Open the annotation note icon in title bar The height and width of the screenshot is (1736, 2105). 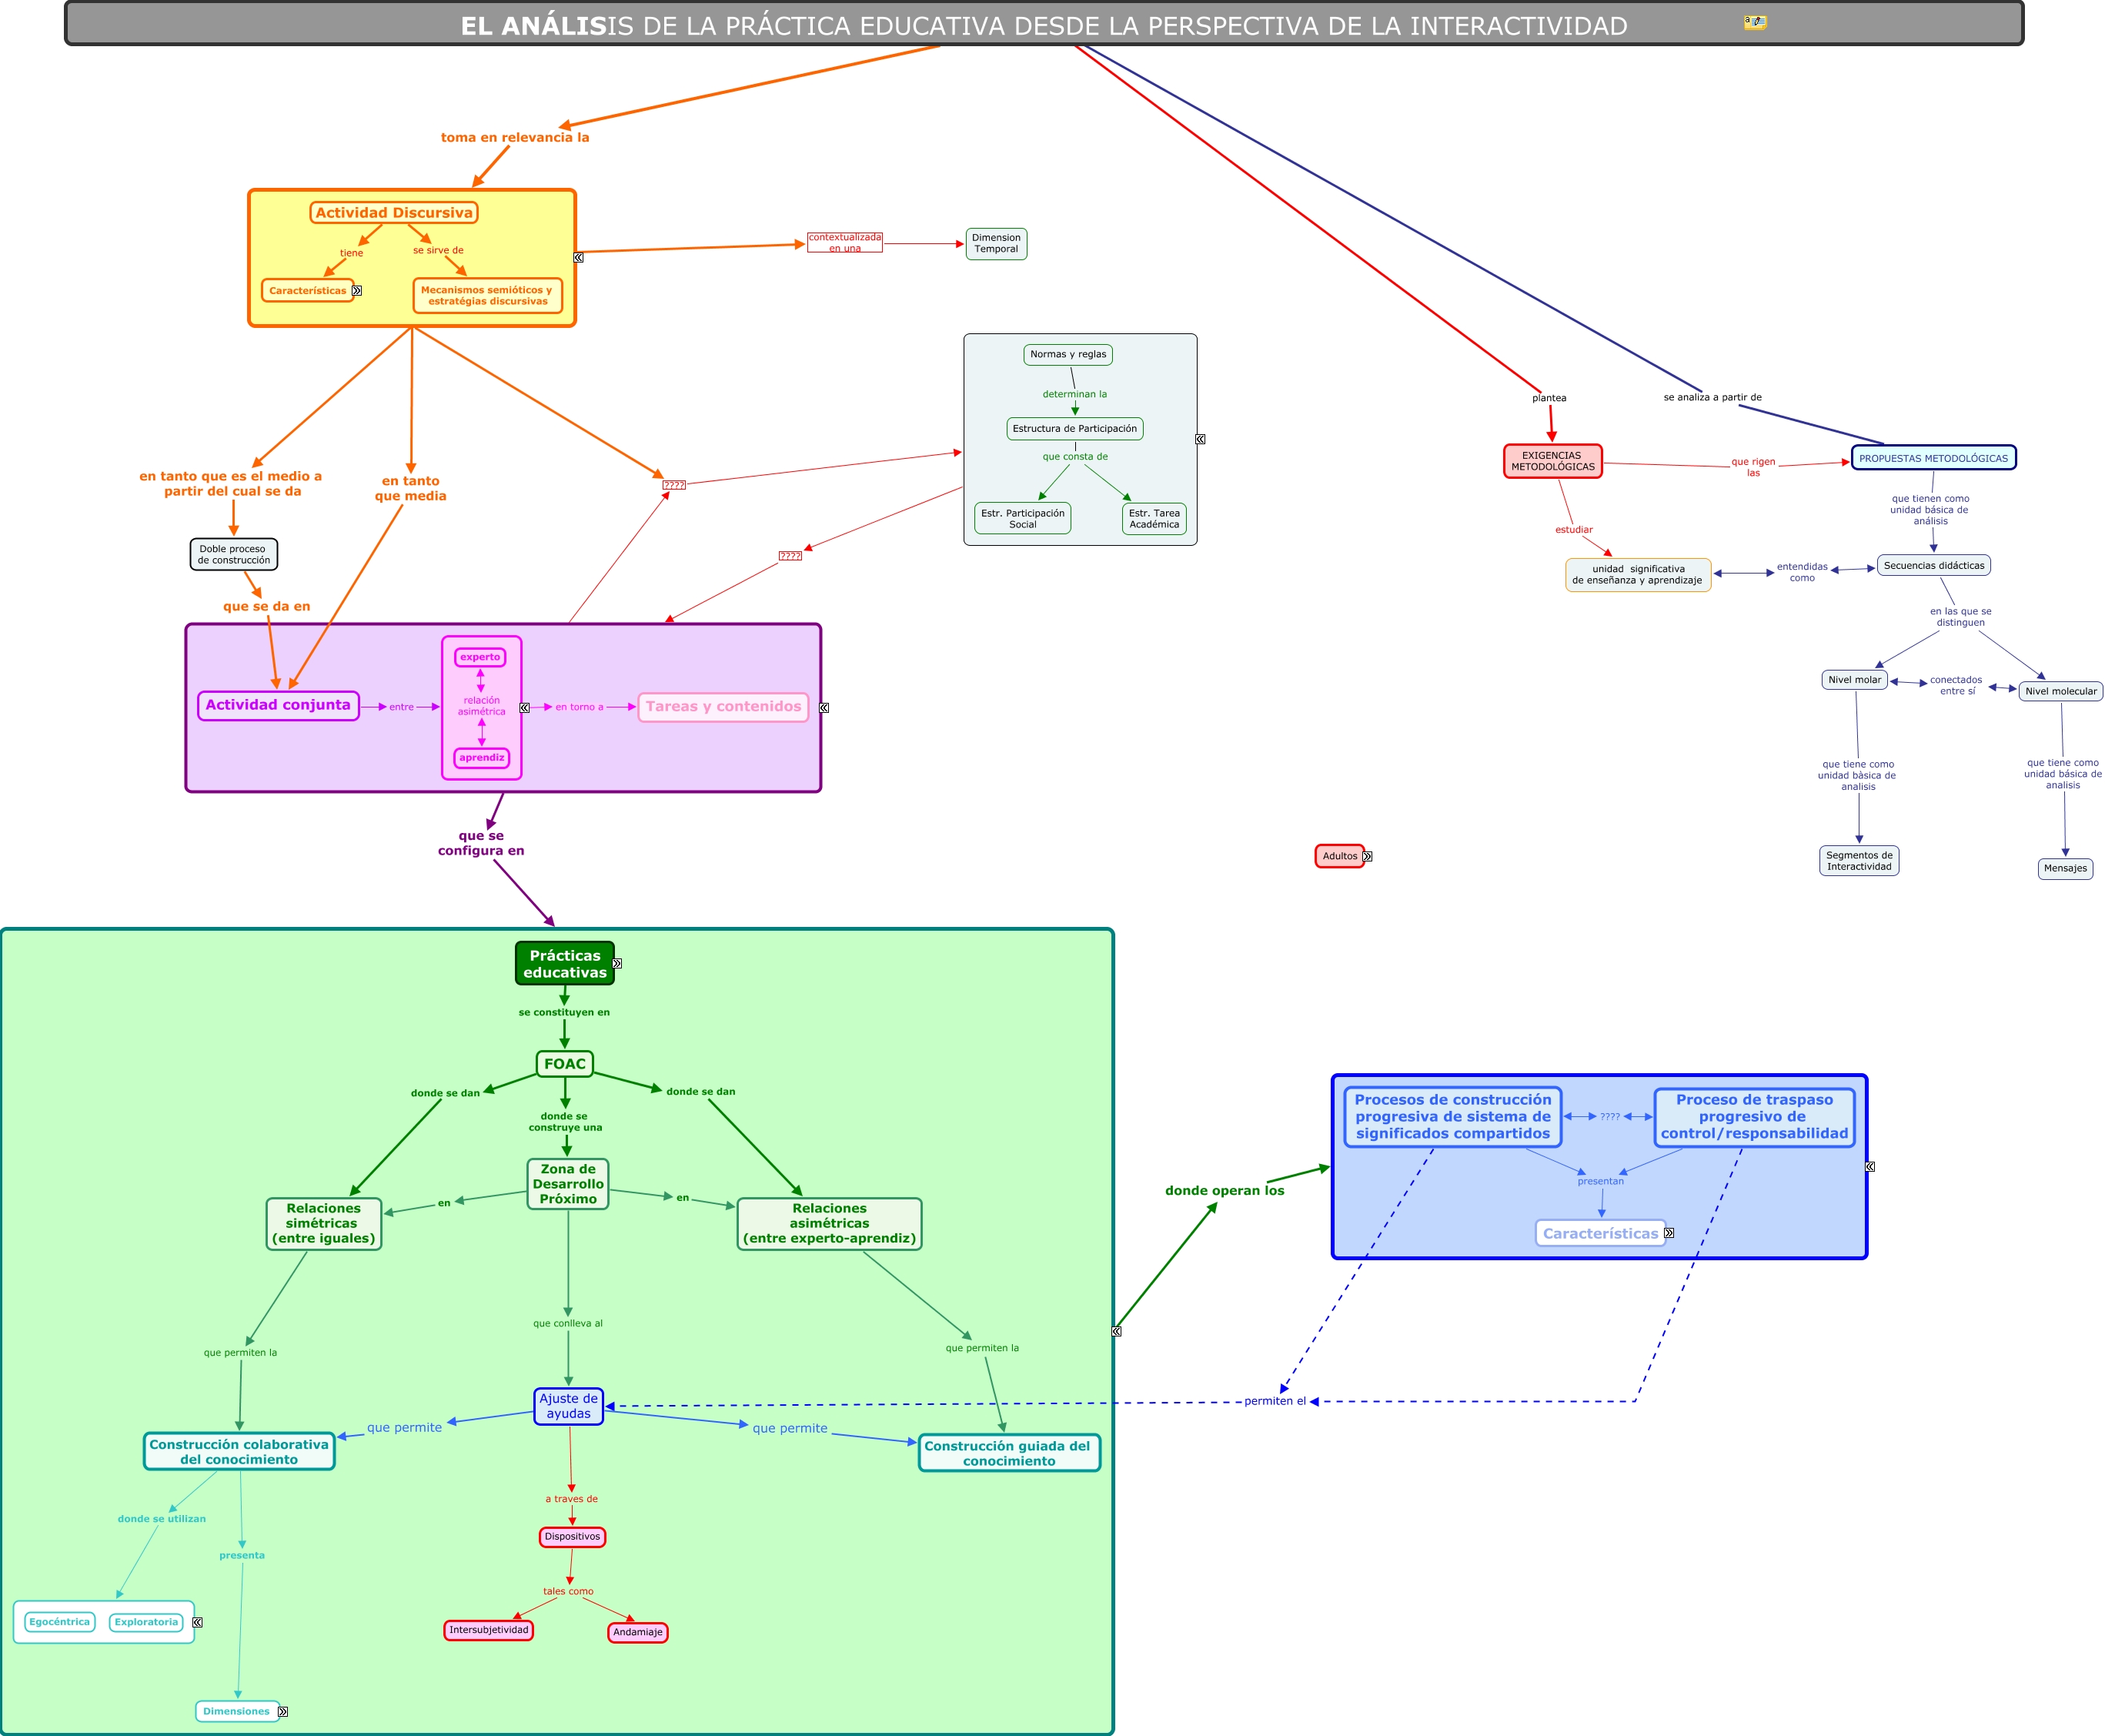coord(1754,21)
